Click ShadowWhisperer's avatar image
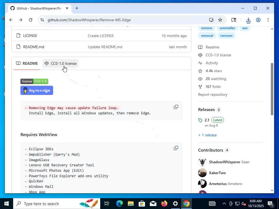 (202, 162)
